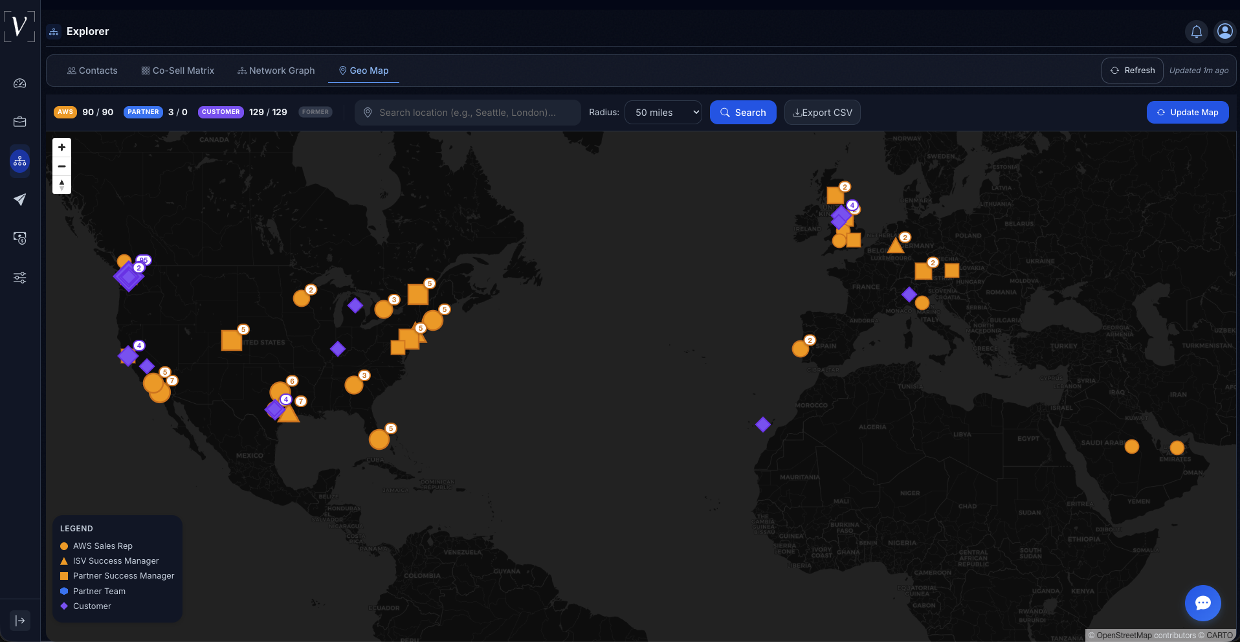The width and height of the screenshot is (1240, 642).
Task: Toggle the PARTNER filter chip
Action: (143, 112)
